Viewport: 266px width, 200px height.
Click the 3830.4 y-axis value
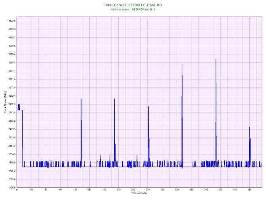coord(12,54)
